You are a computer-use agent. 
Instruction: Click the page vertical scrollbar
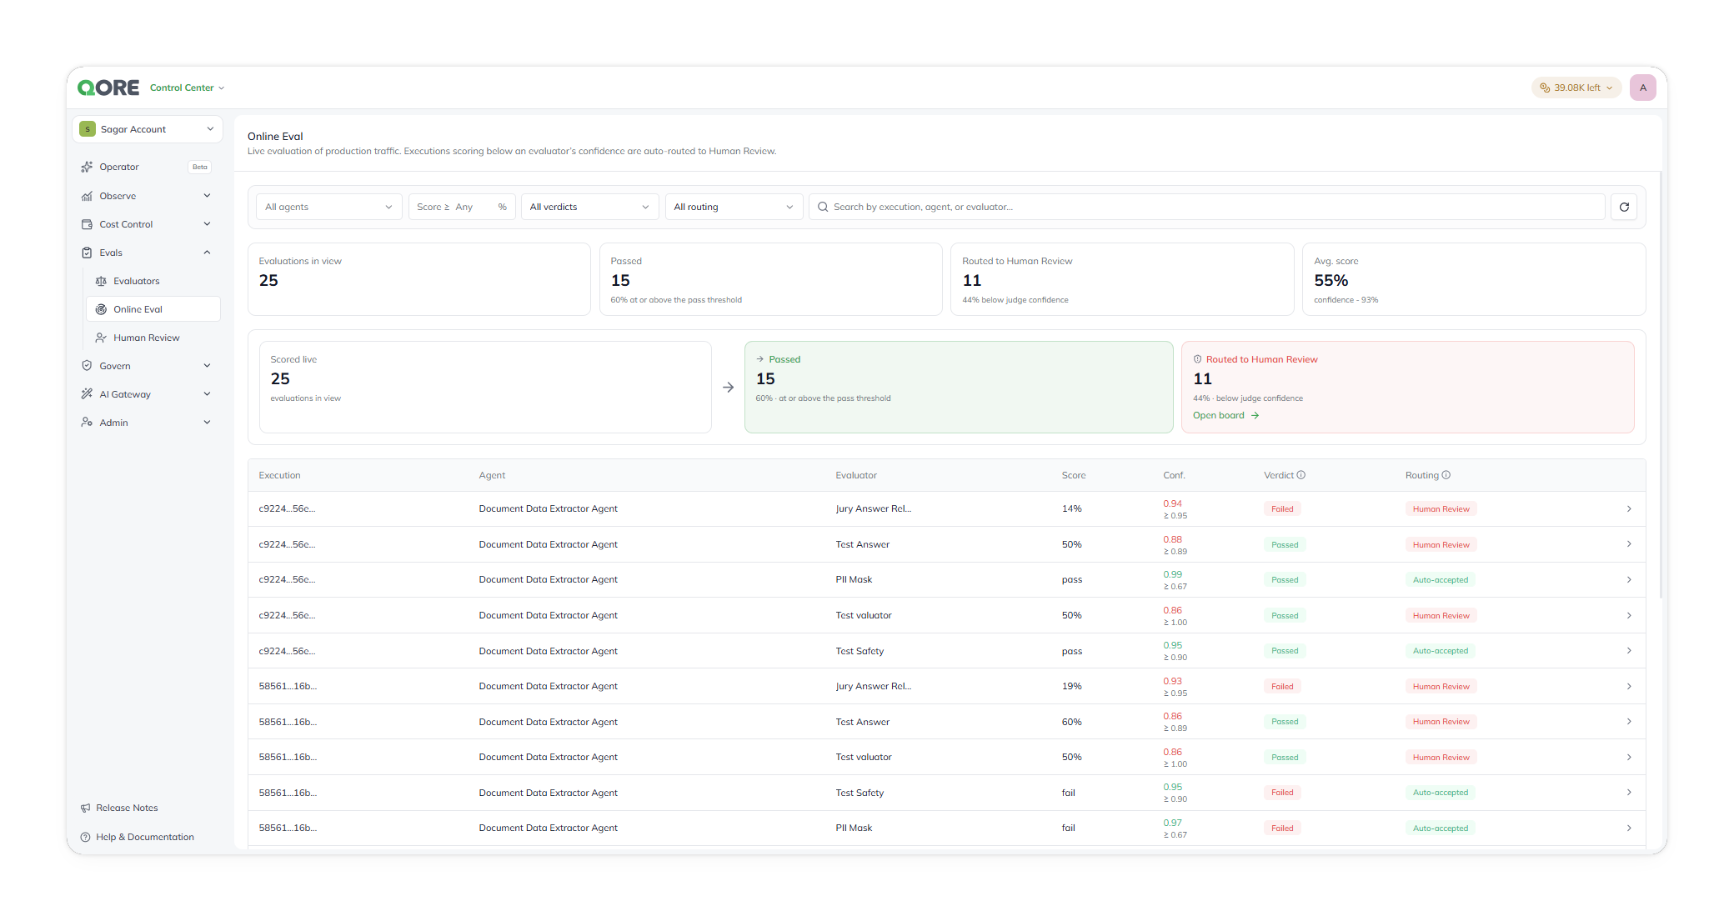[x=1660, y=383]
